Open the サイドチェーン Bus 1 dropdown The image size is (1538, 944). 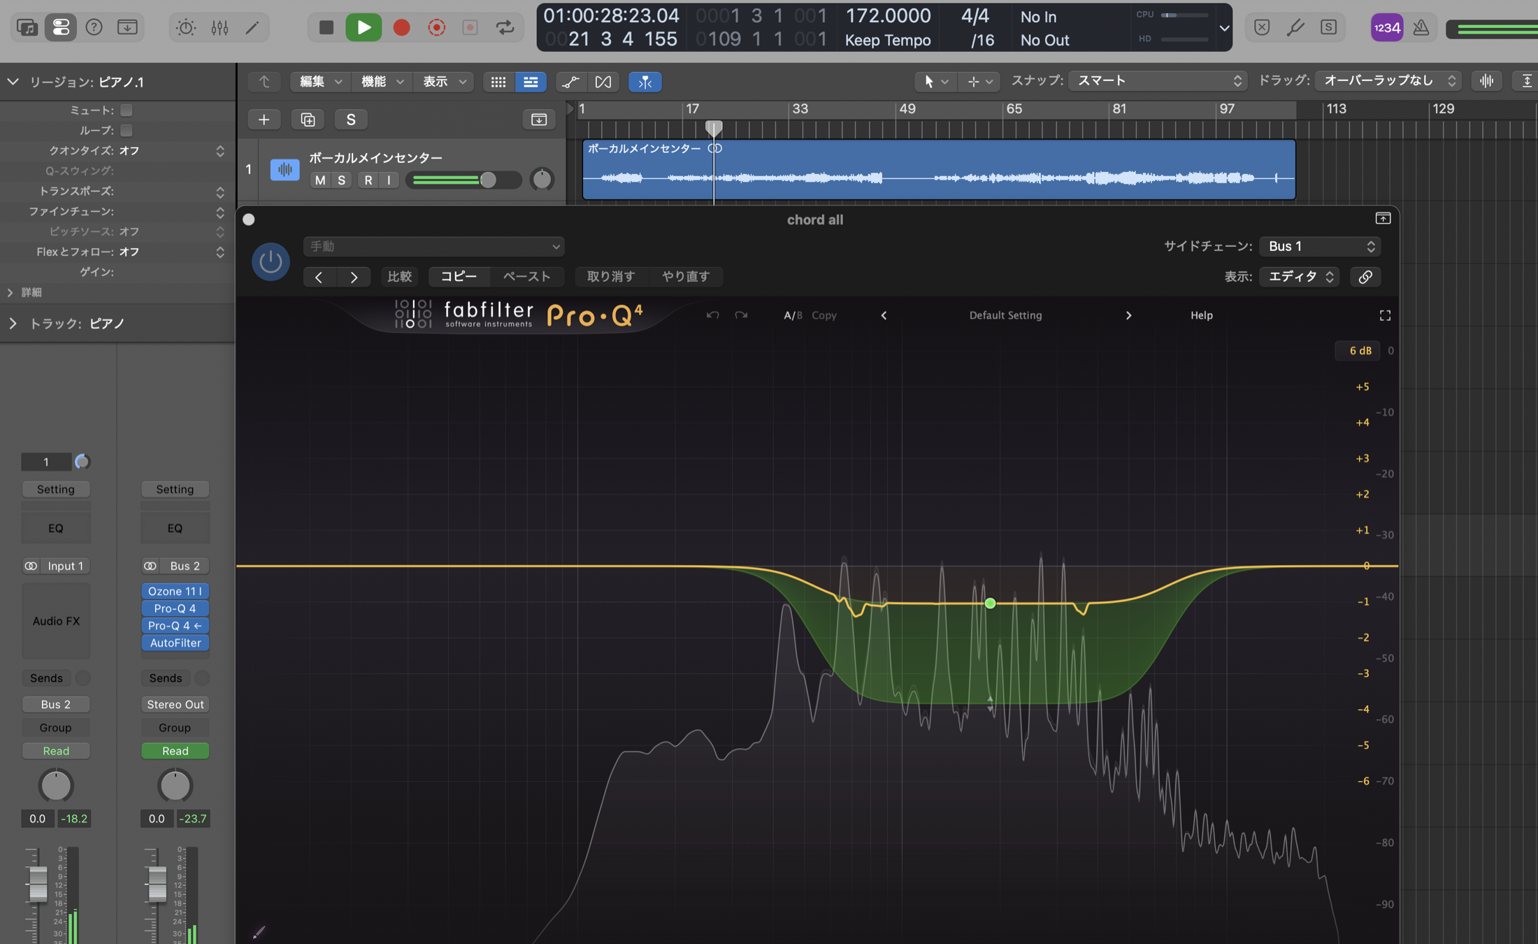pos(1320,246)
